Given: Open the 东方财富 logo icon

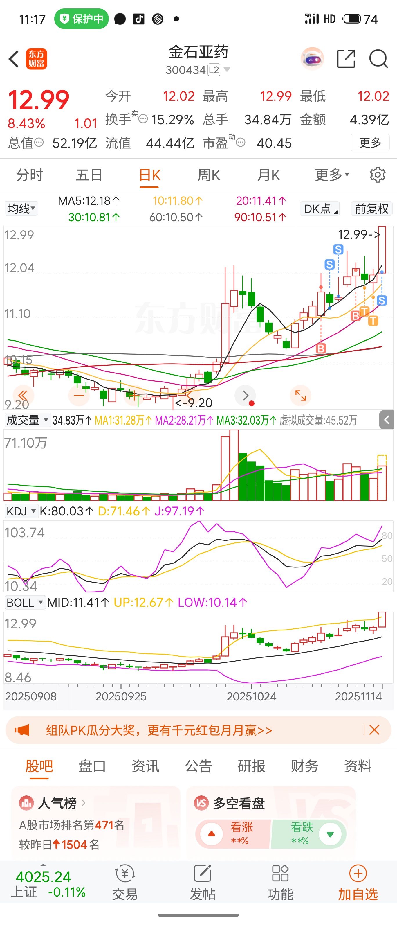Looking at the screenshot, I should tap(36, 59).
